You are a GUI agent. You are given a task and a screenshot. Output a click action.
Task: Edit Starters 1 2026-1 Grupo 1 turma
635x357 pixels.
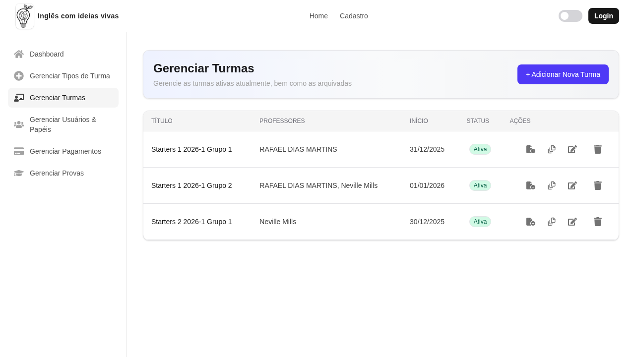572,149
